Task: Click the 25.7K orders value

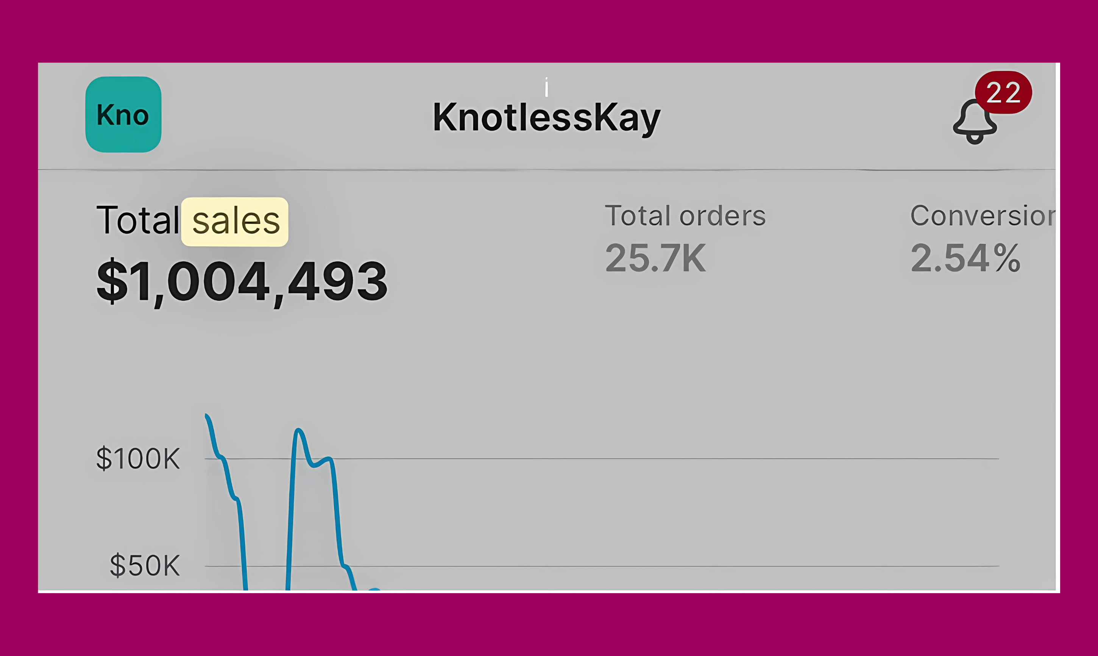Action: pos(656,258)
